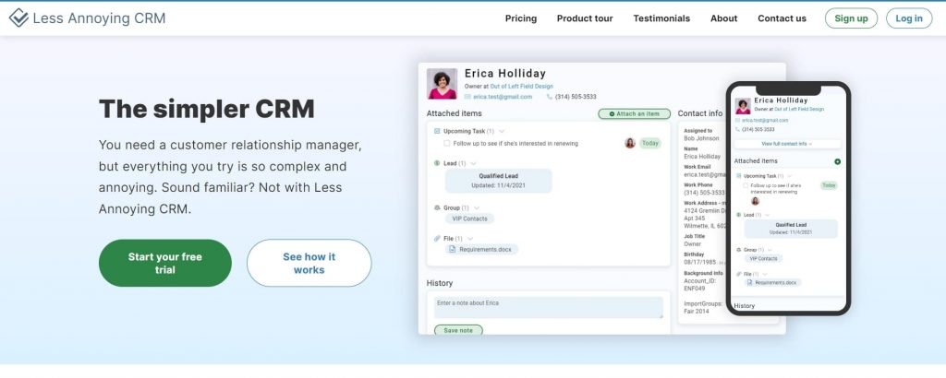Click See how it works
The image size is (946, 378).
(x=309, y=263)
